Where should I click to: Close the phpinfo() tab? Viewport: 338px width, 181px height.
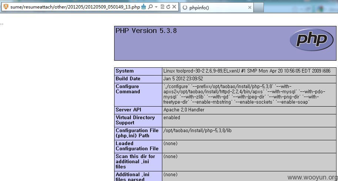point(250,7)
